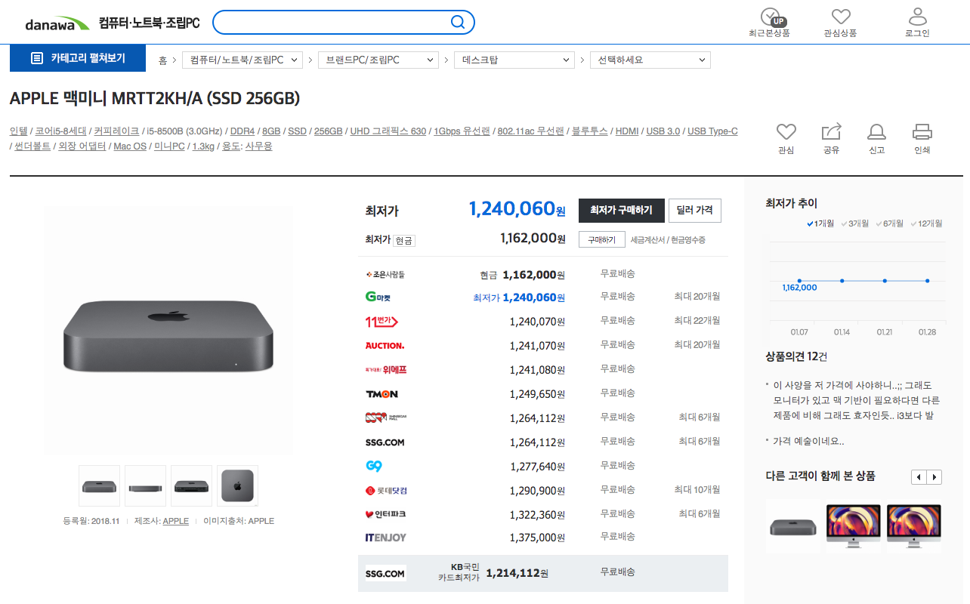
Task: Click the 공유 share icon
Action: 831,131
